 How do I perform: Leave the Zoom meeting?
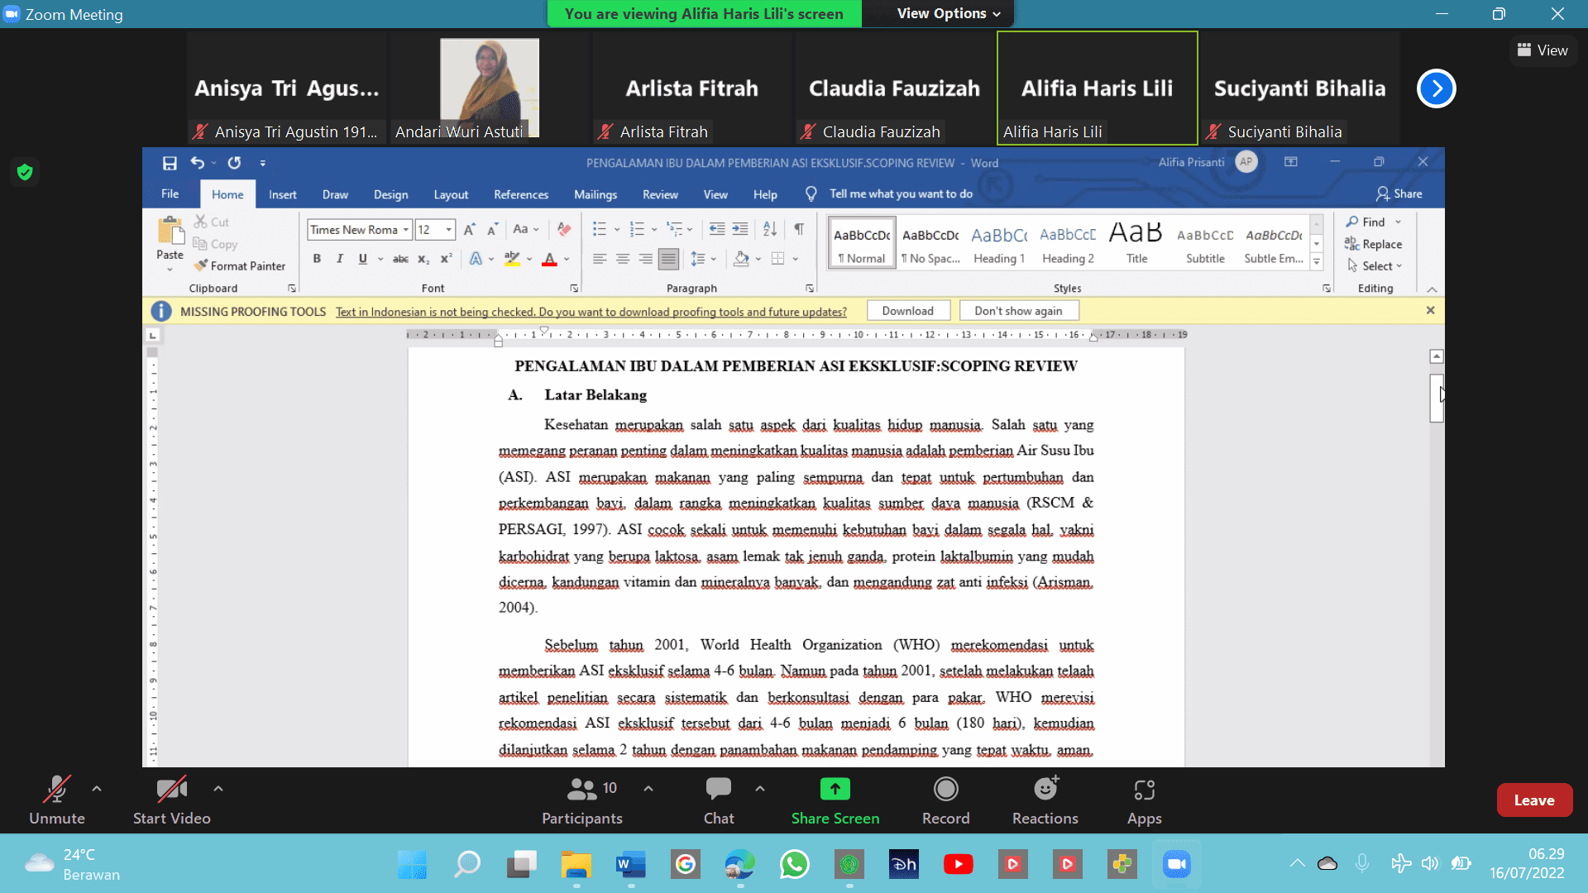click(x=1534, y=800)
